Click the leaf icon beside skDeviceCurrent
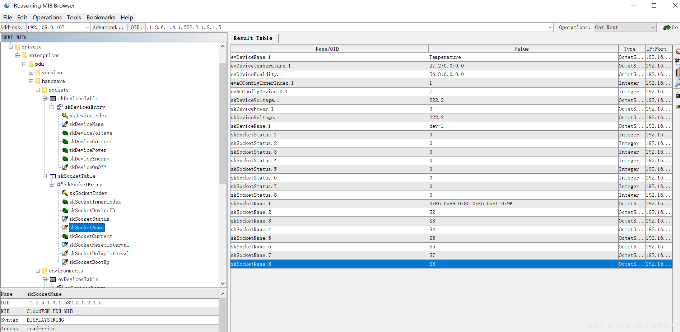This screenshot has width=680, height=332. (65, 141)
